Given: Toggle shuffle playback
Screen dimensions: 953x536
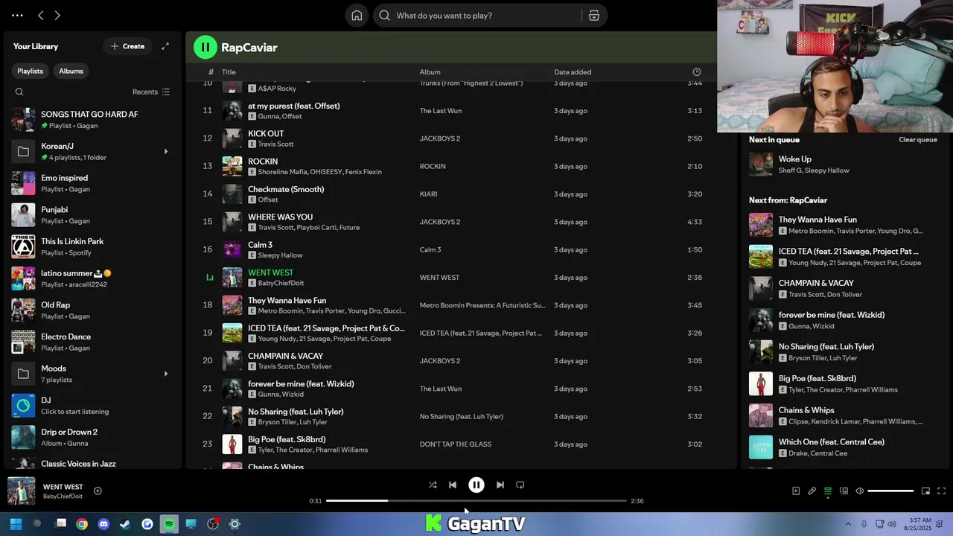Looking at the screenshot, I should pos(433,485).
